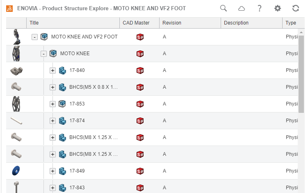Click SolidWorks CAD Master icon for 17-853
This screenshot has height=193, width=308.
coord(140,104)
